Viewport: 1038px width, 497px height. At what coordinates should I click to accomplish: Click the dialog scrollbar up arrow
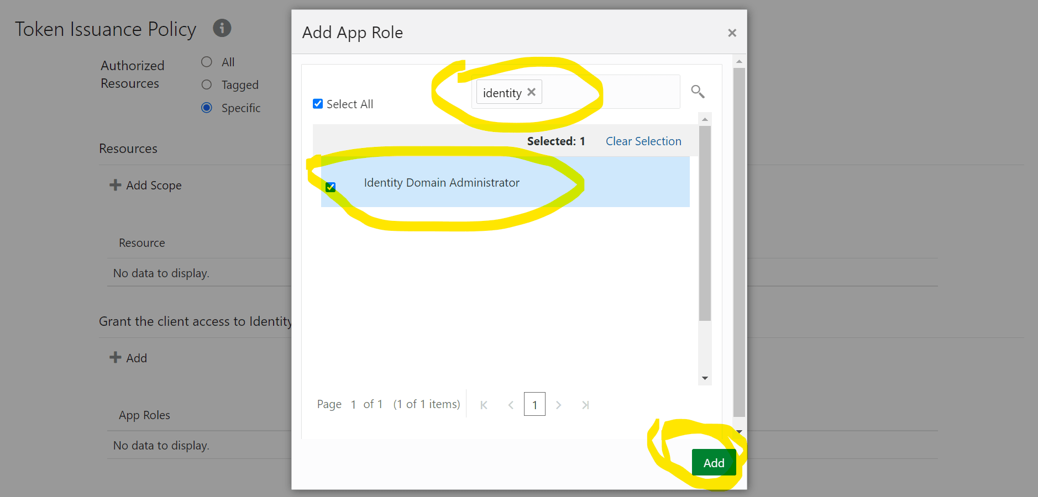(739, 61)
